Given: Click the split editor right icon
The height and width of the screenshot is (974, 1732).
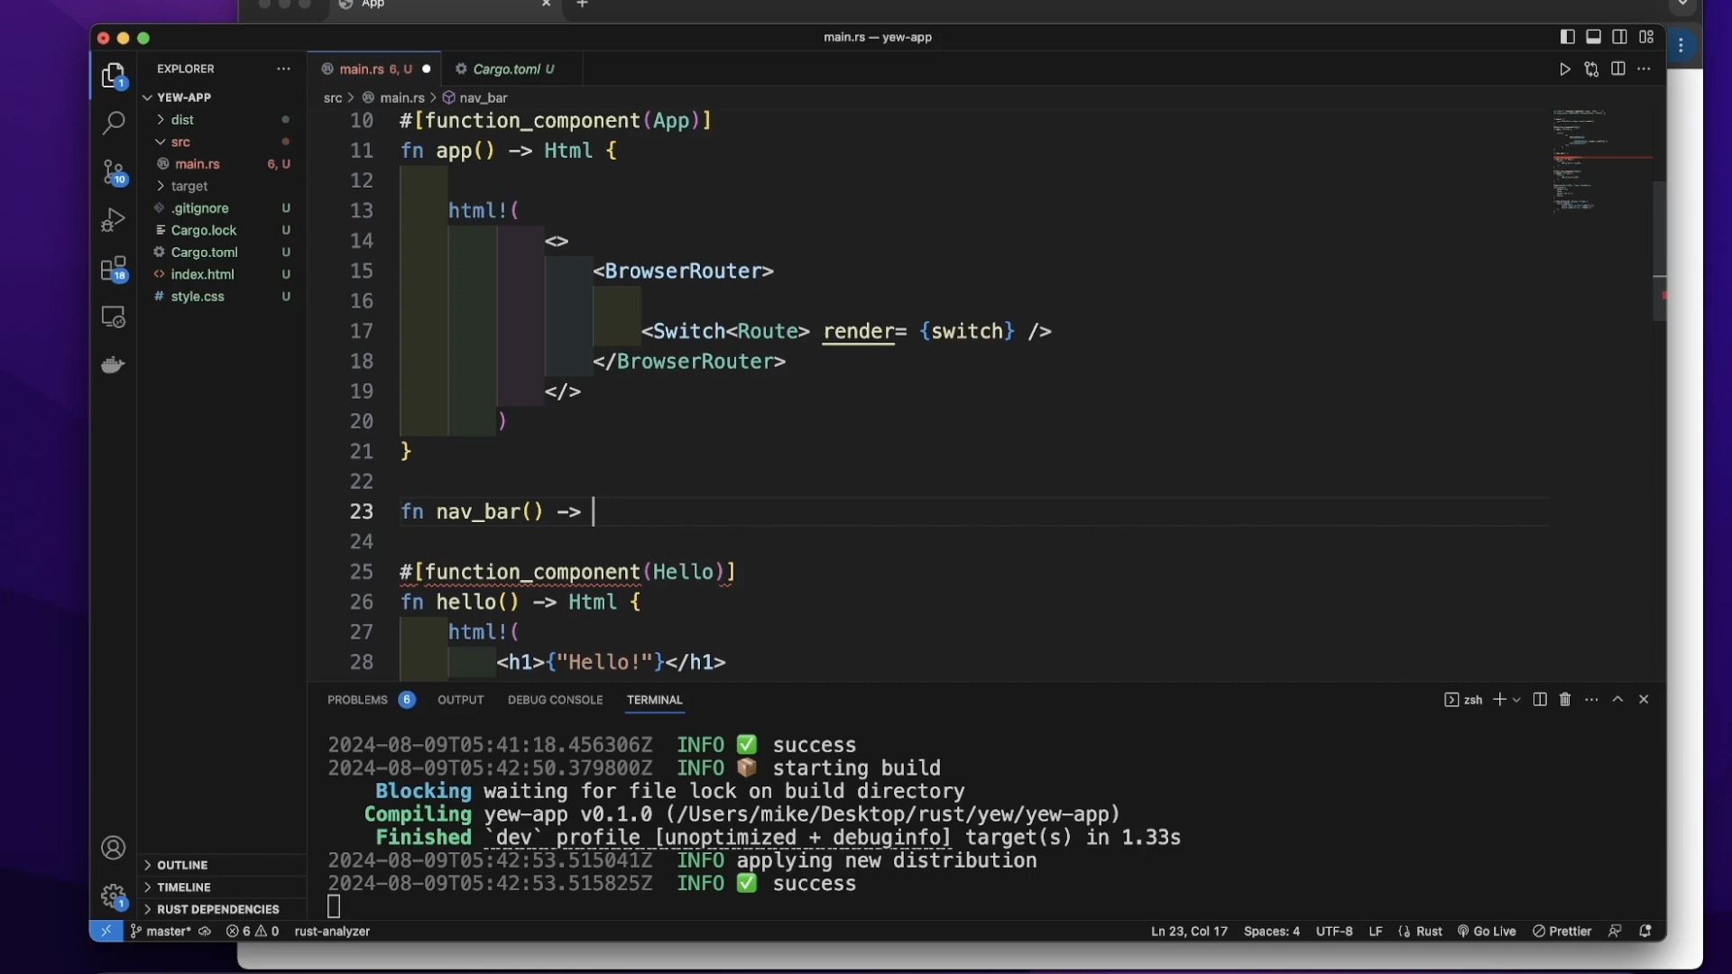Looking at the screenshot, I should pos(1618,69).
